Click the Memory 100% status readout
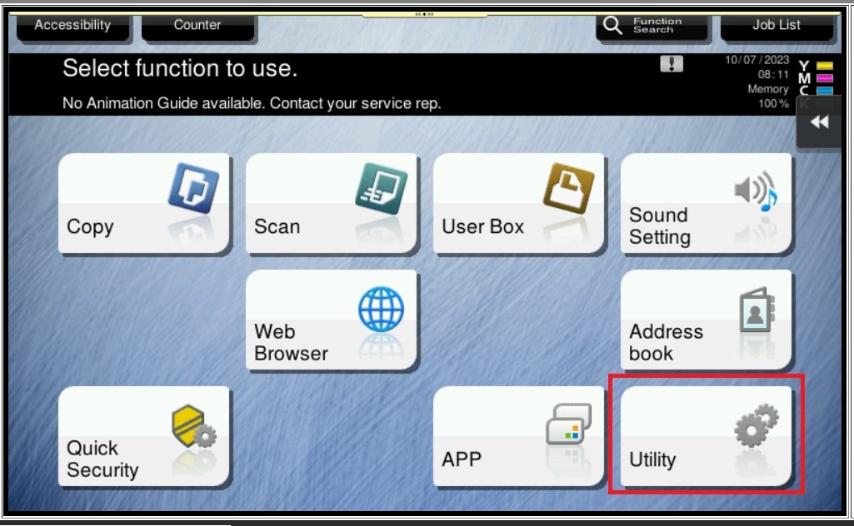 pos(767,97)
